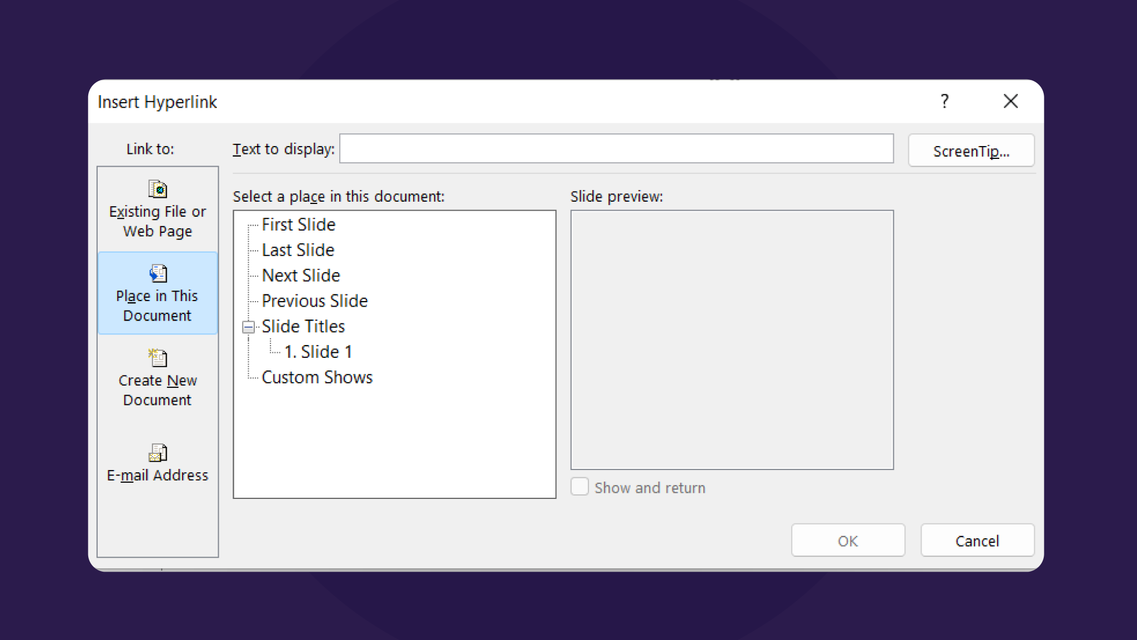The height and width of the screenshot is (640, 1137).
Task: Select the Existing File or Web Page icon
Action: (158, 189)
